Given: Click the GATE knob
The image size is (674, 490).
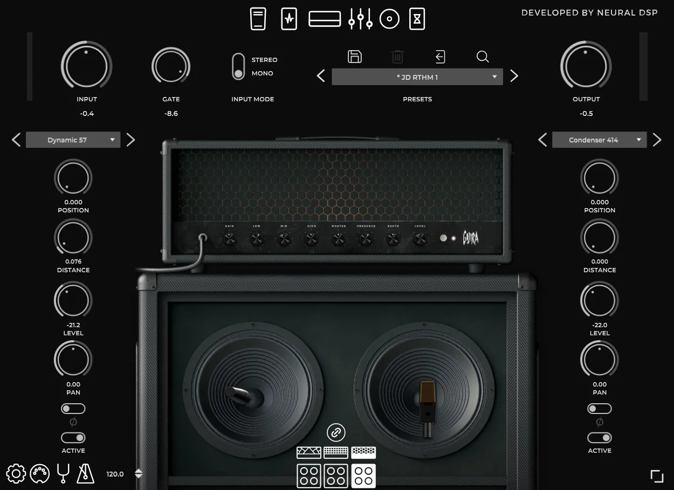Looking at the screenshot, I should click(171, 66).
